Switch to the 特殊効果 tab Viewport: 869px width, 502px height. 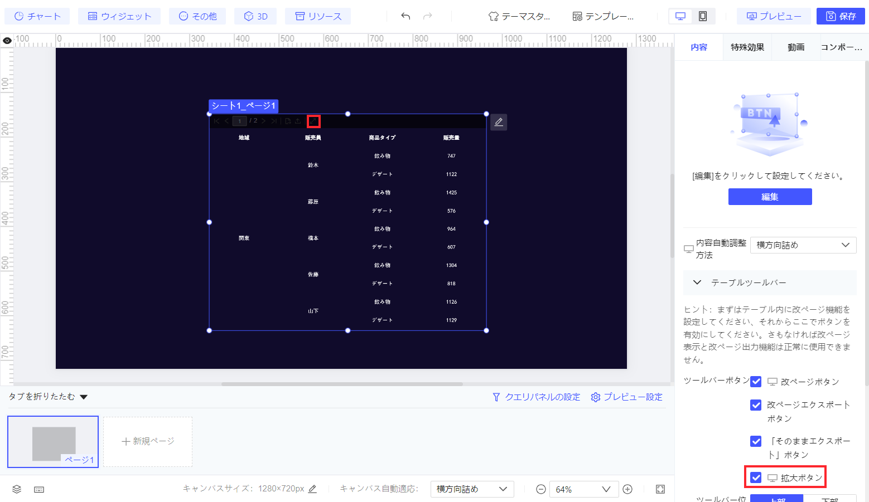[747, 47]
